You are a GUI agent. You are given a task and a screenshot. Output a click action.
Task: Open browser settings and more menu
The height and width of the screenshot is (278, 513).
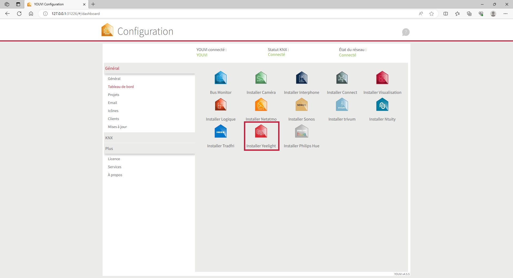[x=506, y=14]
